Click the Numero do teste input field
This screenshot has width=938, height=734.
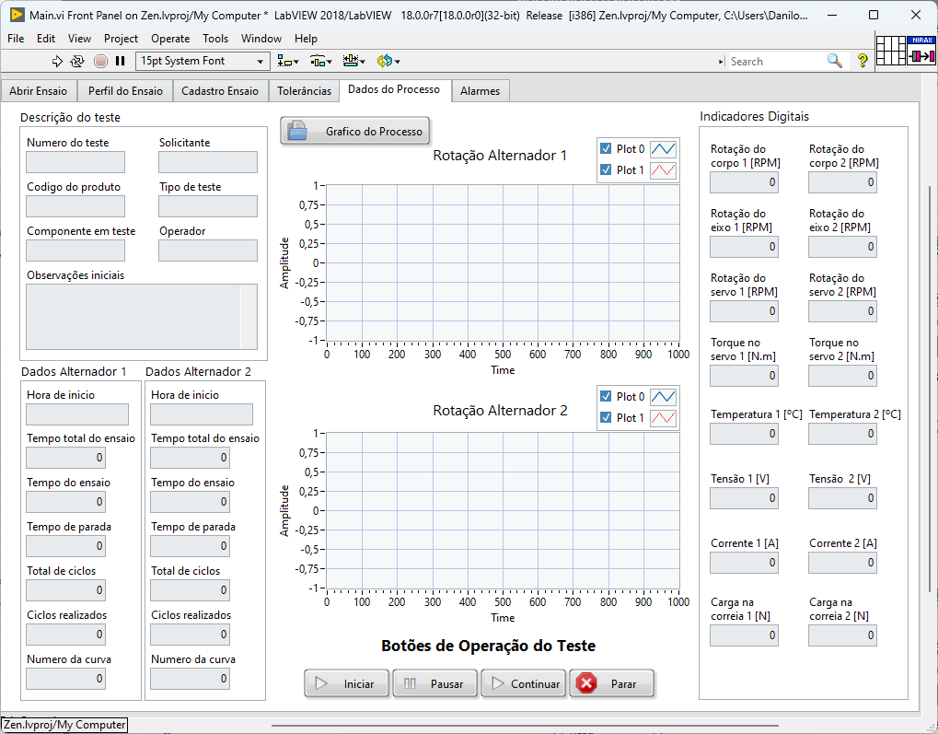[75, 162]
